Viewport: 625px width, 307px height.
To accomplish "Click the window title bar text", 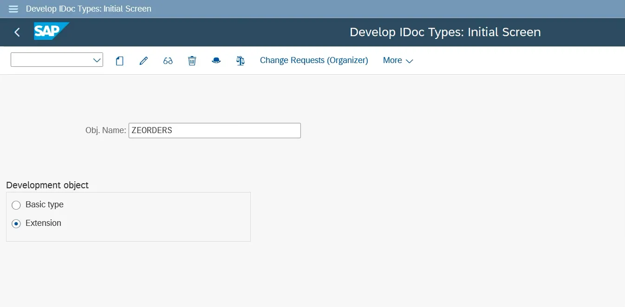I will (x=88, y=9).
